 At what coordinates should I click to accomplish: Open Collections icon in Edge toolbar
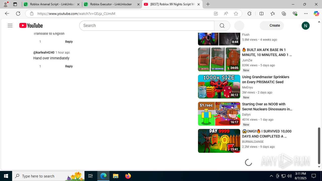point(284,14)
